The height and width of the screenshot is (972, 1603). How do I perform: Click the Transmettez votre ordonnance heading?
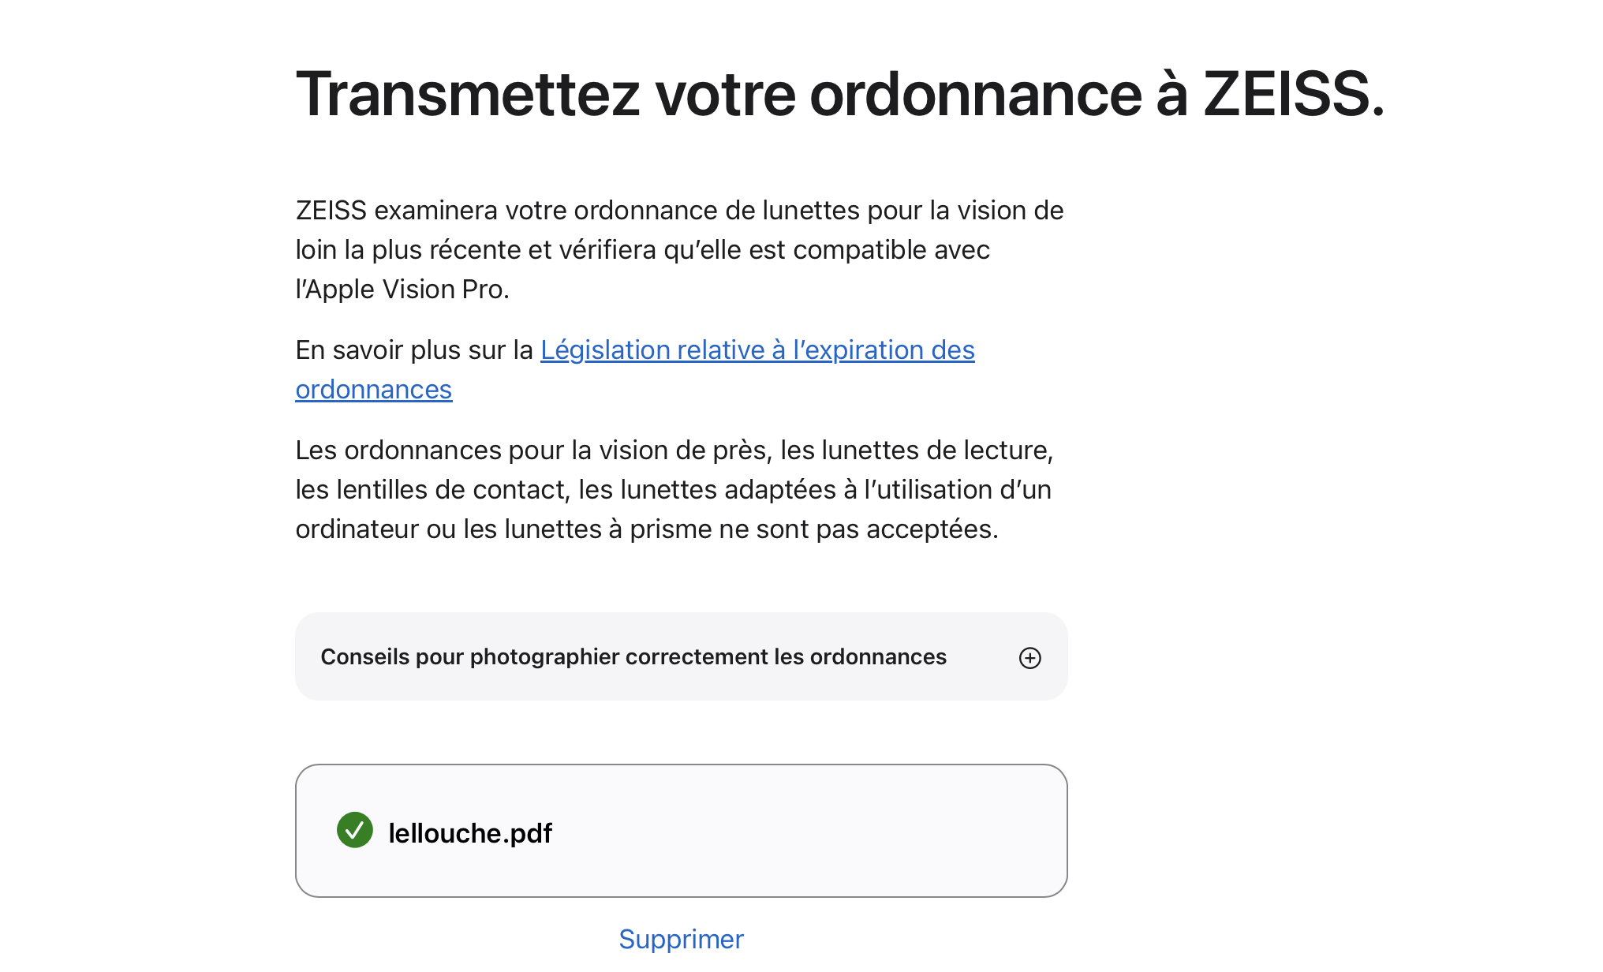click(839, 94)
